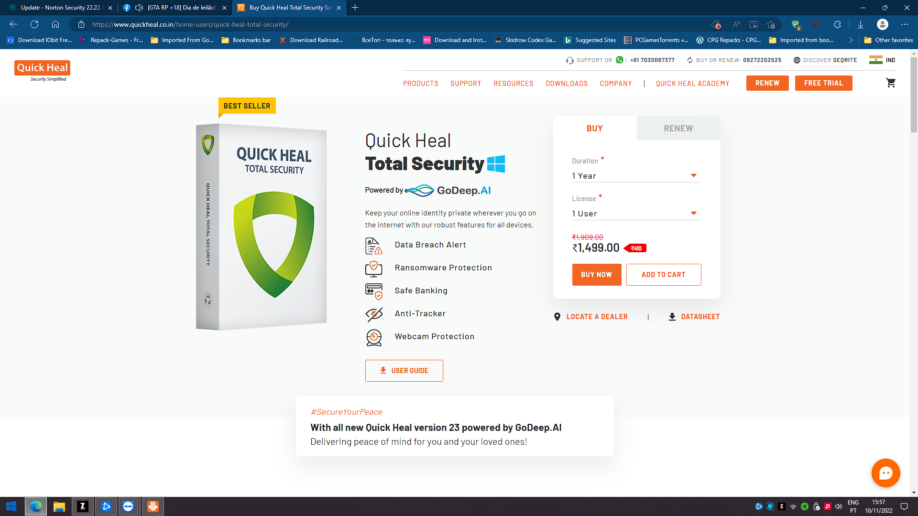Screen dimensions: 918x516
Task: Mute the GTA RP tab audio
Action: point(139,8)
